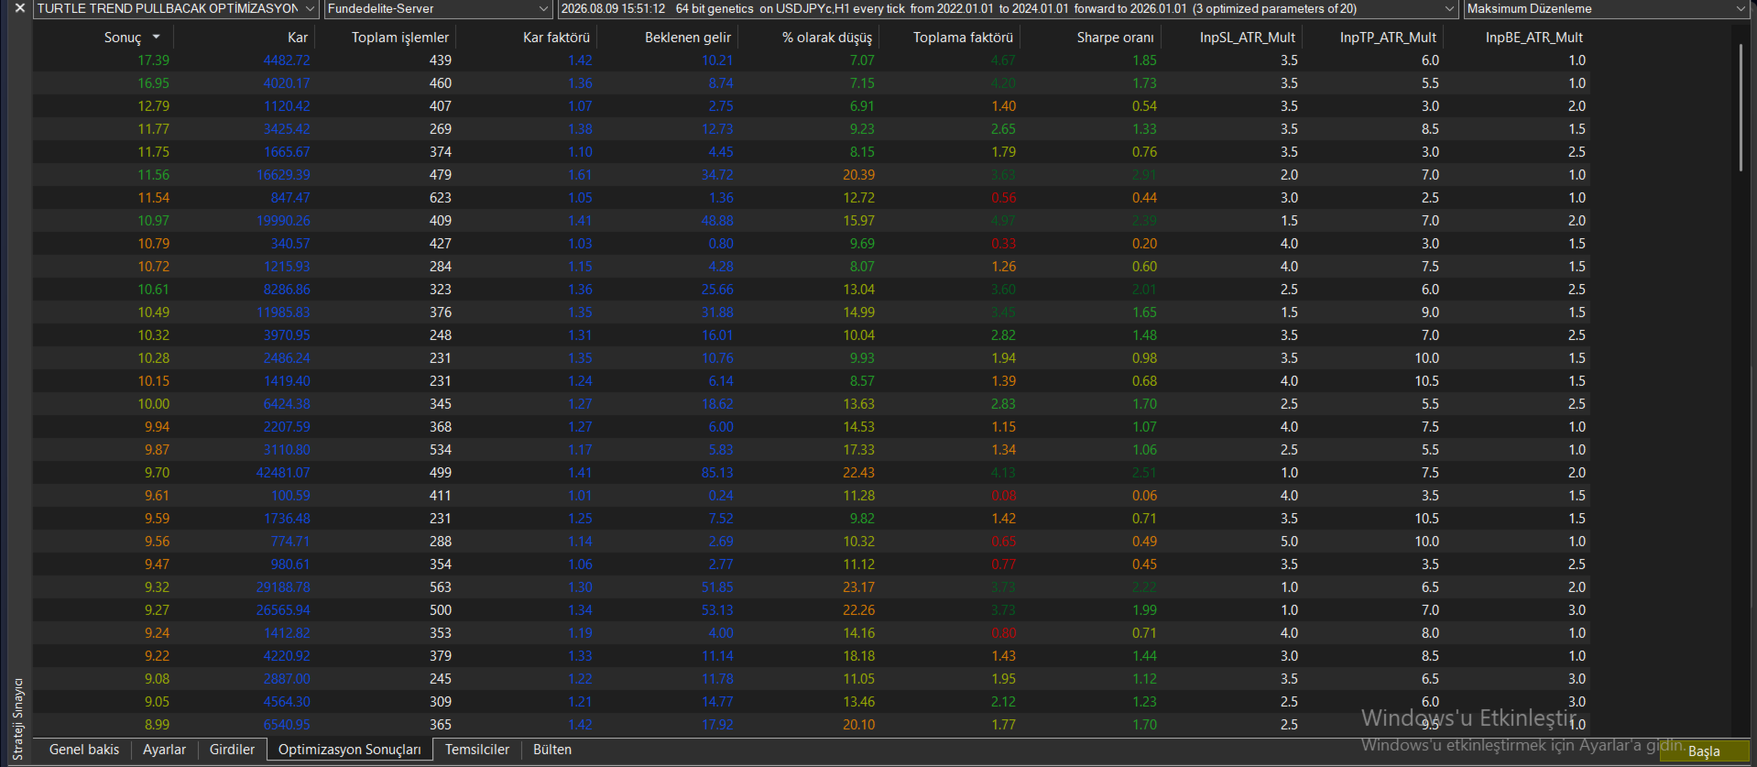This screenshot has height=767, width=1757.
Task: Open the Maksimum Düzenleme criterion dropdown
Action: point(1741,8)
